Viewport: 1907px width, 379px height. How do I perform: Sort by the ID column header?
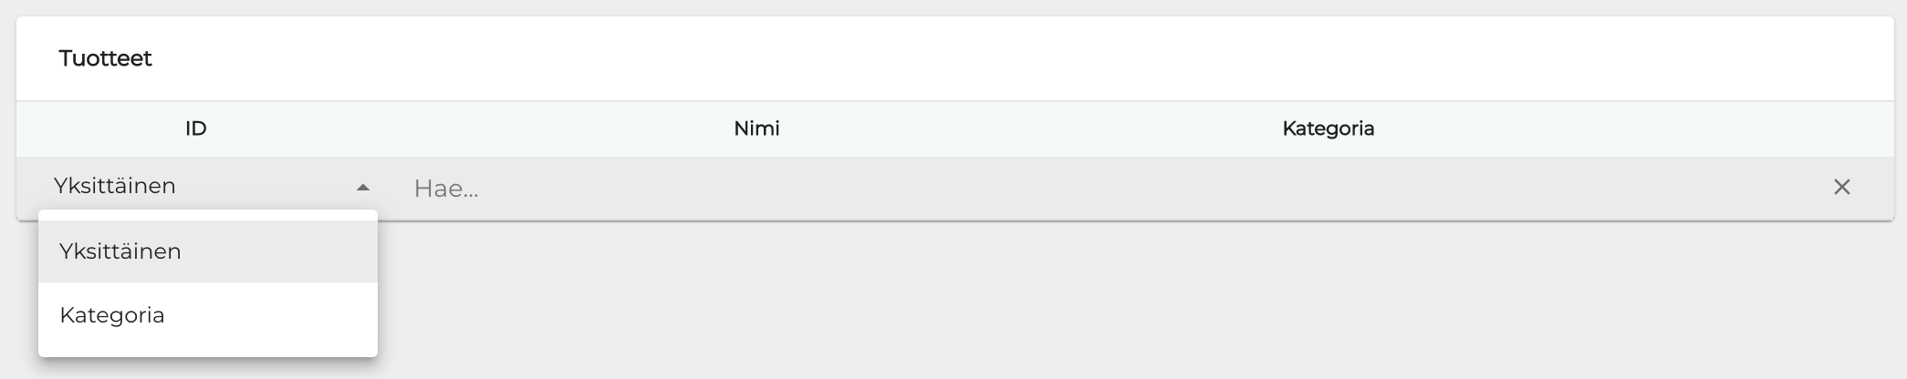pos(195,128)
